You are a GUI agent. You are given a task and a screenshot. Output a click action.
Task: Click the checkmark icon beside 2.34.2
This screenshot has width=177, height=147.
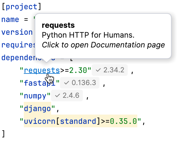click(98, 70)
